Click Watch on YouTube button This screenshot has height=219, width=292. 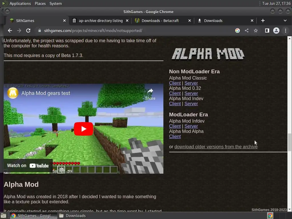click(x=28, y=166)
